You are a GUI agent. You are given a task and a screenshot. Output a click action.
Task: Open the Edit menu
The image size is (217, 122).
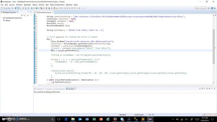[6, 5]
